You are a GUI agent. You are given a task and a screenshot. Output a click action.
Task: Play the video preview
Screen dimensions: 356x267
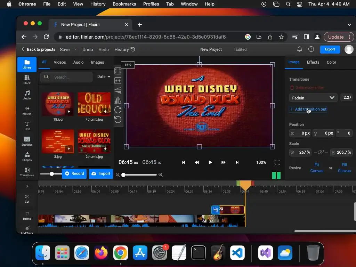210,162
